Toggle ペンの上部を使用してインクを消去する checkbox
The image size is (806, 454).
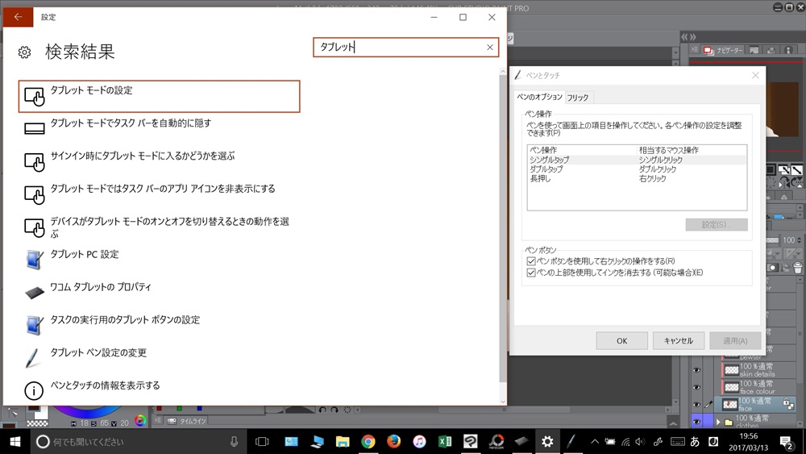click(530, 273)
